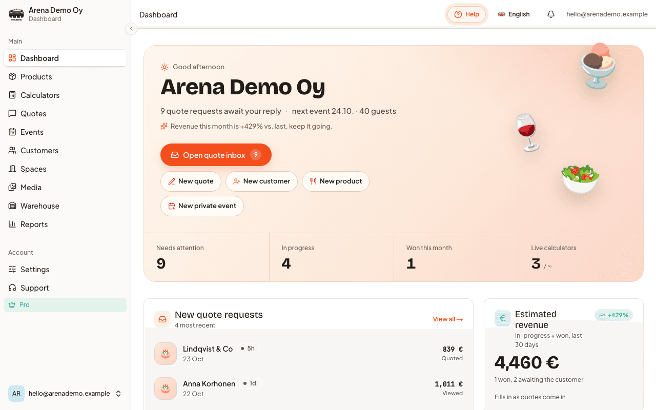The height and width of the screenshot is (410, 656).
Task: Click the +429% trend badge
Action: tap(614, 315)
